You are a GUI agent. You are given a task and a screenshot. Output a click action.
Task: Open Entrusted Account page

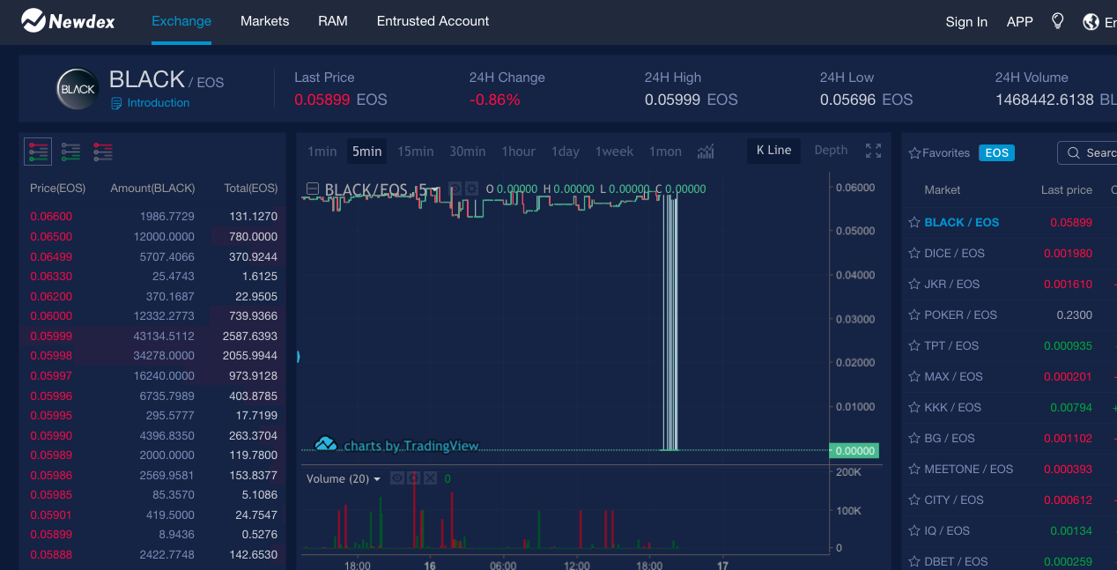[x=433, y=21]
